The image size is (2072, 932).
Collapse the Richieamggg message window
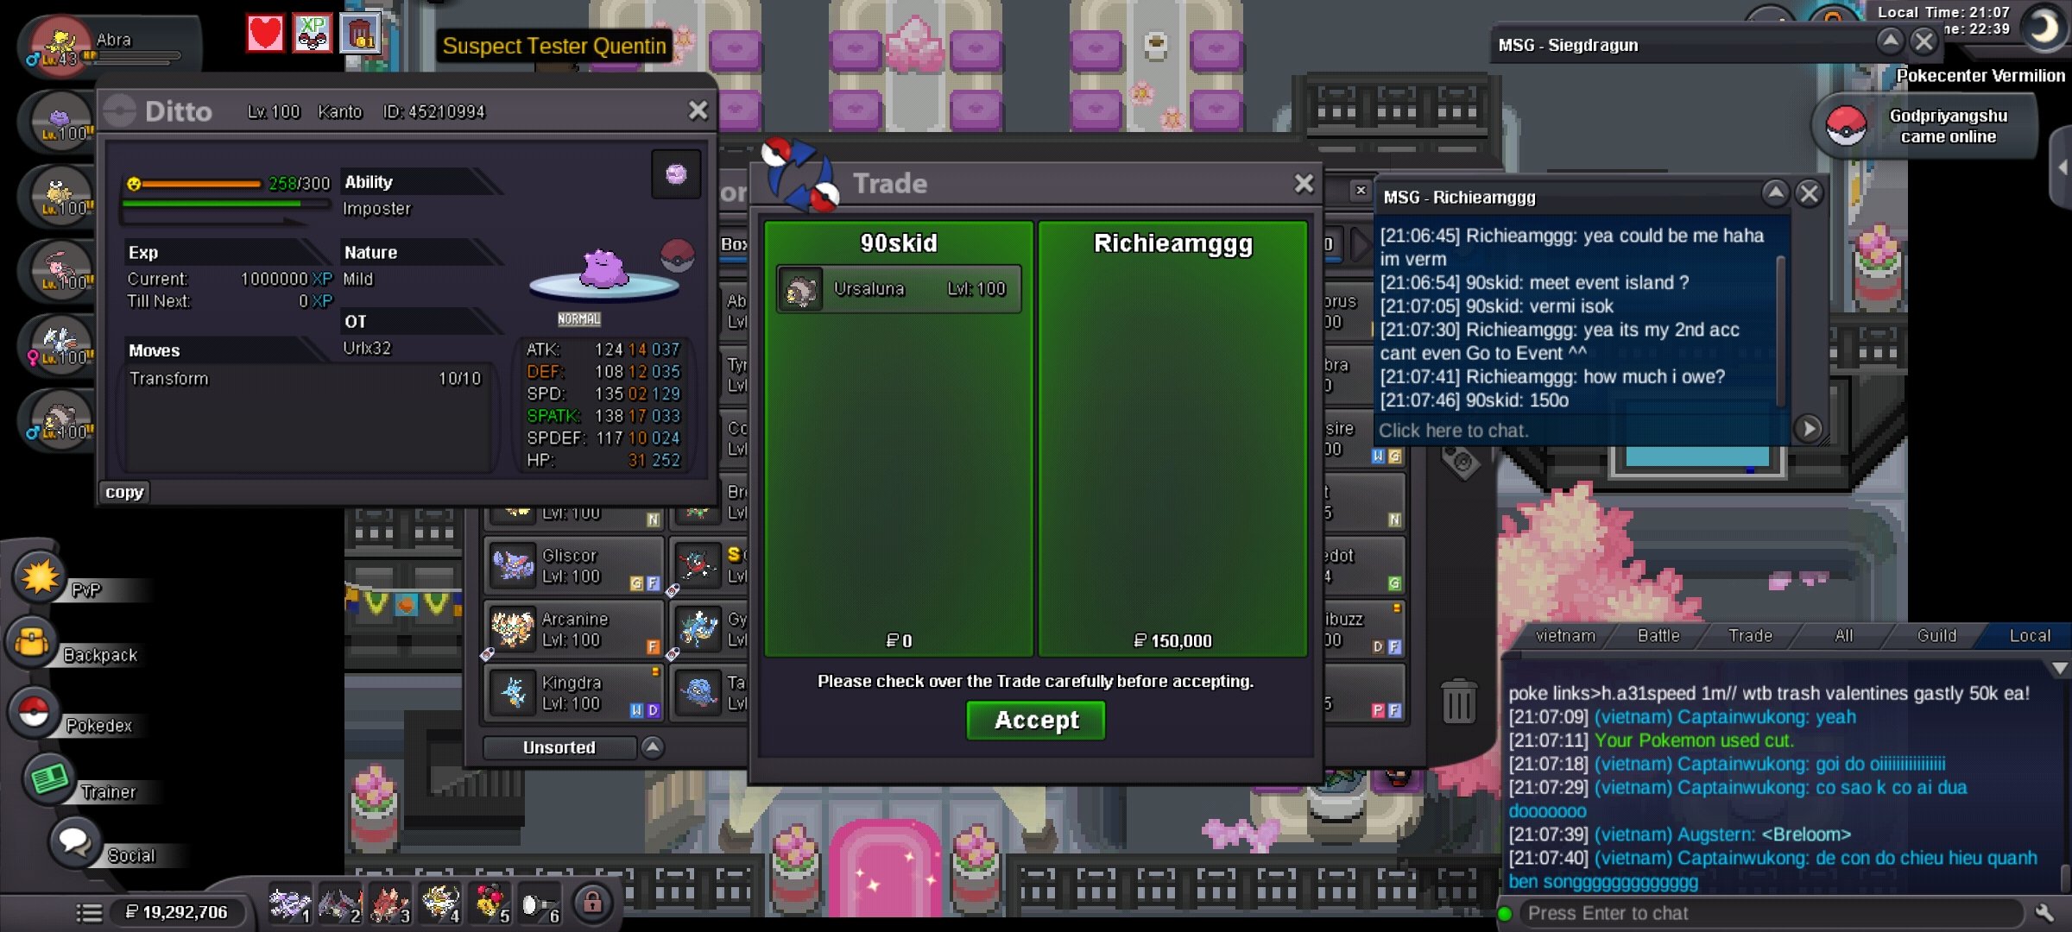point(1775,193)
